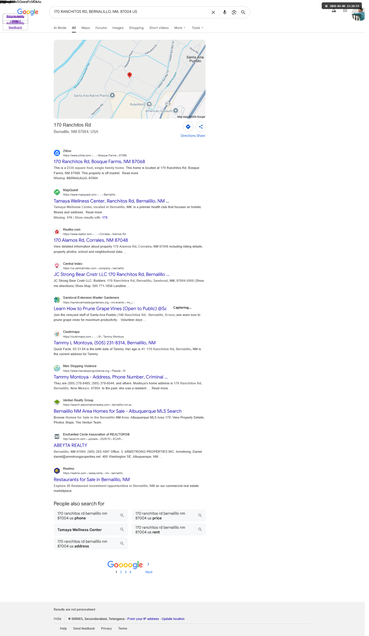The image size is (369, 636).
Task: Expand the More search filters dropdown
Action: coord(180,28)
